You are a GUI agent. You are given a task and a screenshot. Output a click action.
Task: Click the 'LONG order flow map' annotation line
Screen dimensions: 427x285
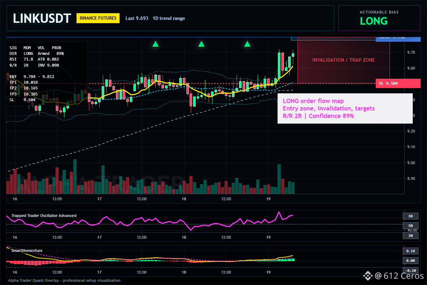click(313, 101)
